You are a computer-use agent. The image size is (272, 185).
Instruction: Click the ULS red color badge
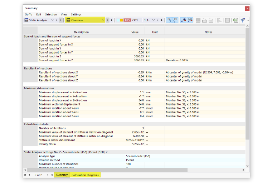pos(127,20)
